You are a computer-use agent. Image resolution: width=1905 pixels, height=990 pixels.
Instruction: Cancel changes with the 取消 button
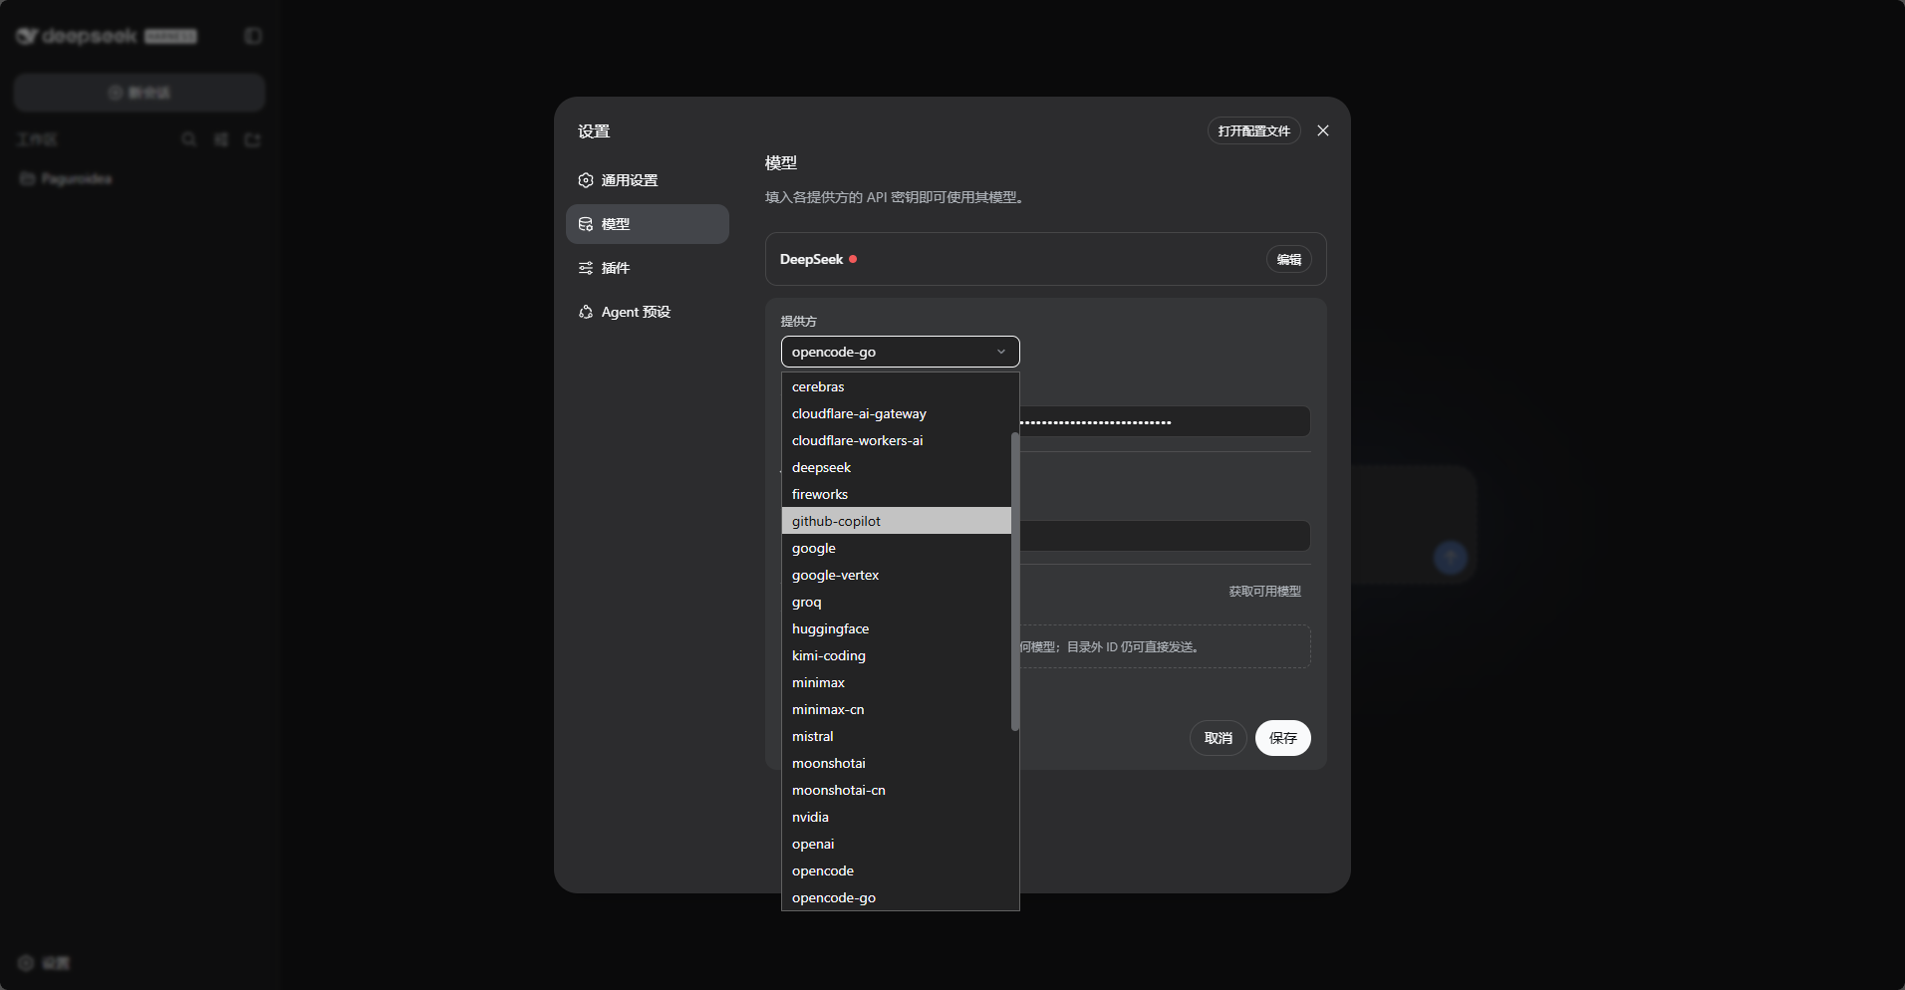point(1219,738)
